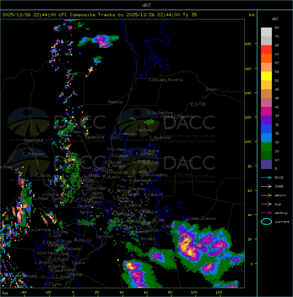The height and width of the screenshot is (297, 293).
Task: Click the '-40' km tick on the horizontal axis
Action: point(23,292)
